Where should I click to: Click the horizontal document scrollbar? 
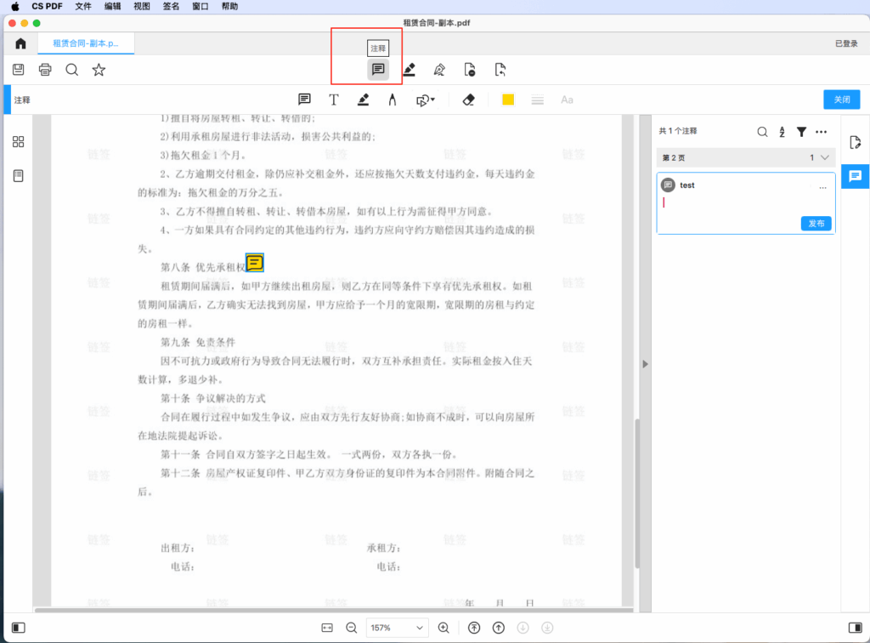[x=333, y=610]
